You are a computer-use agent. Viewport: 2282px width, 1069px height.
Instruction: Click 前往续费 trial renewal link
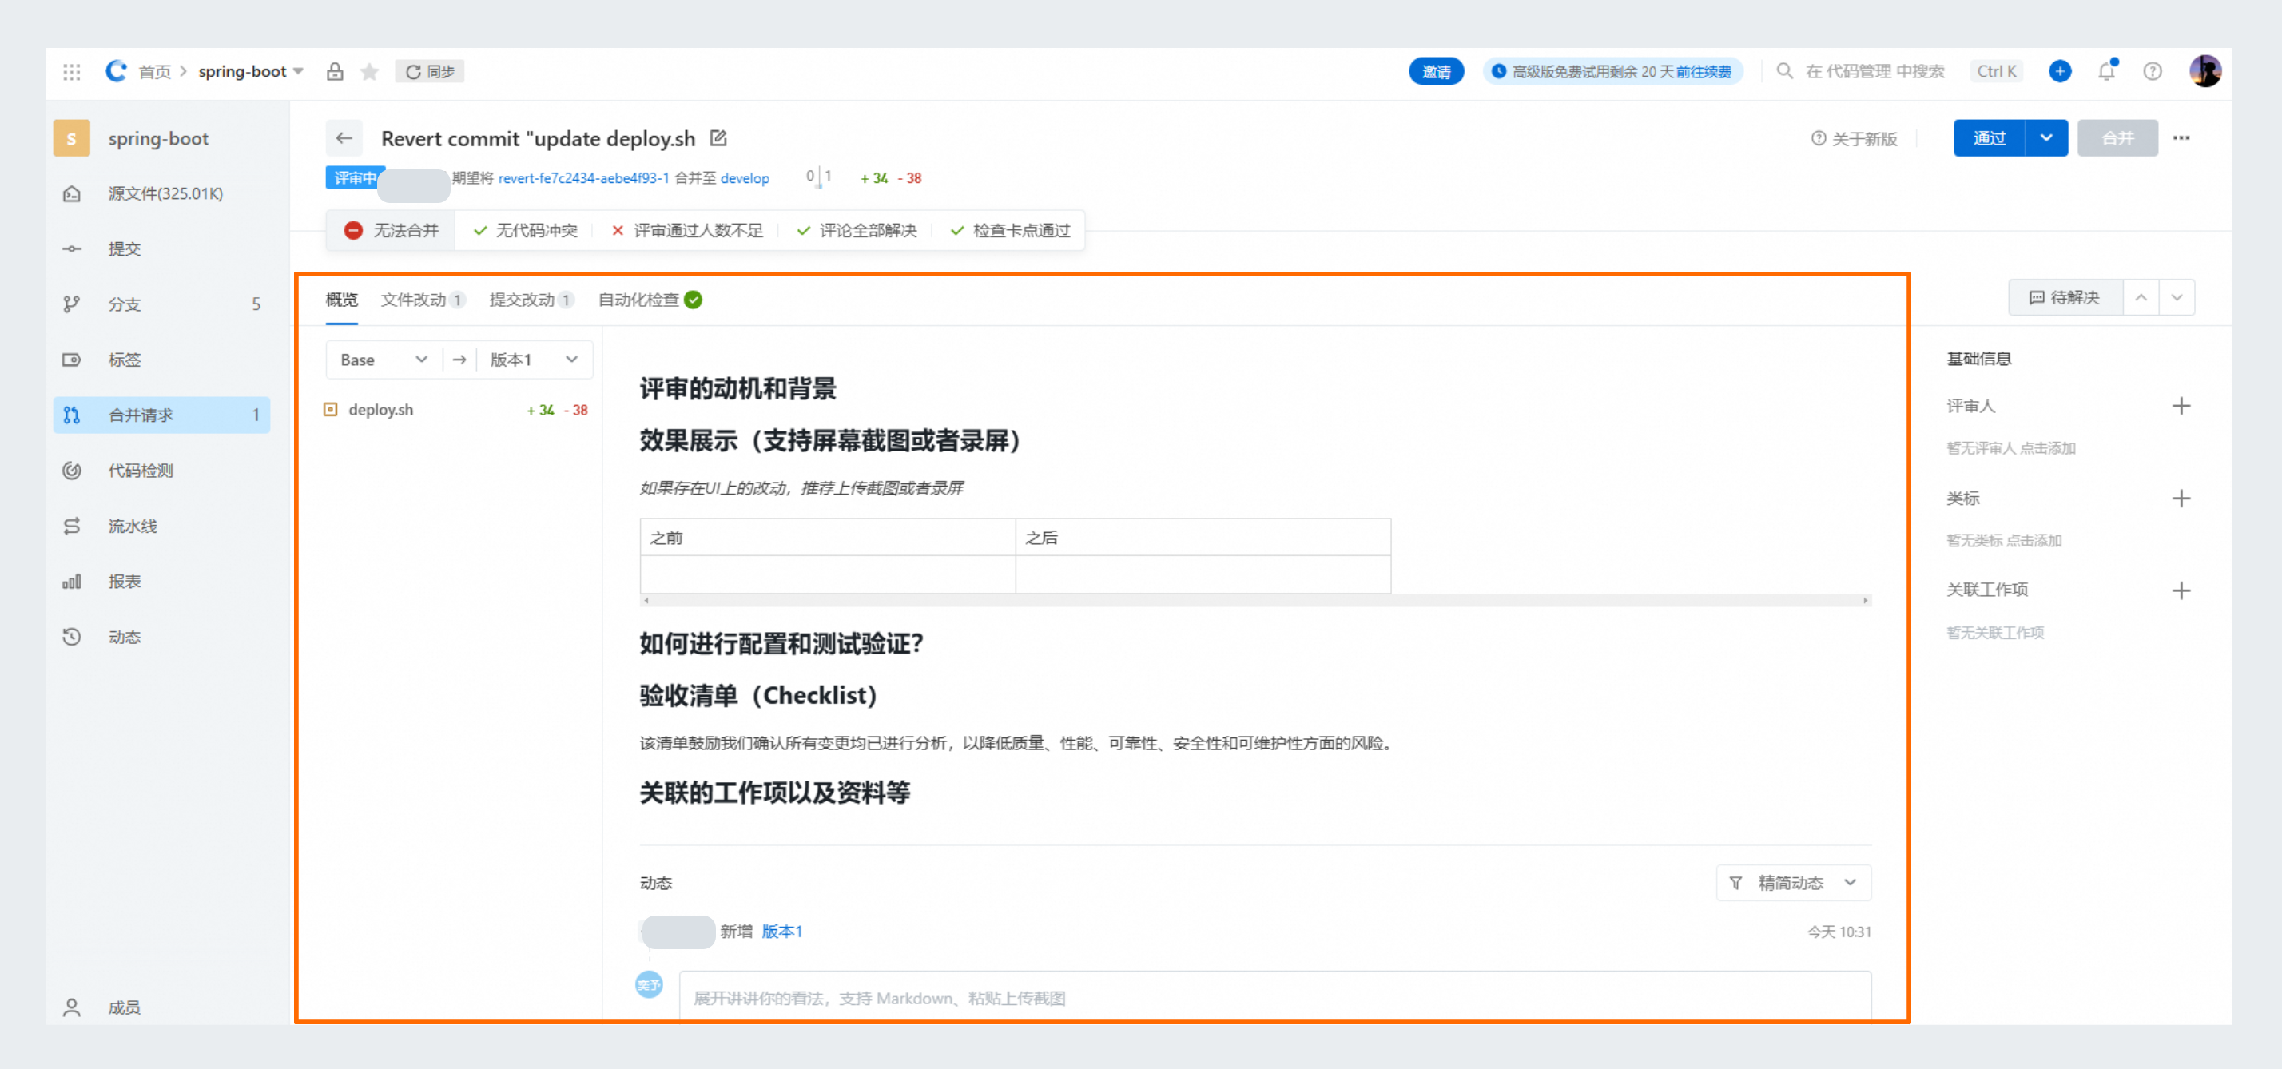1703,72
